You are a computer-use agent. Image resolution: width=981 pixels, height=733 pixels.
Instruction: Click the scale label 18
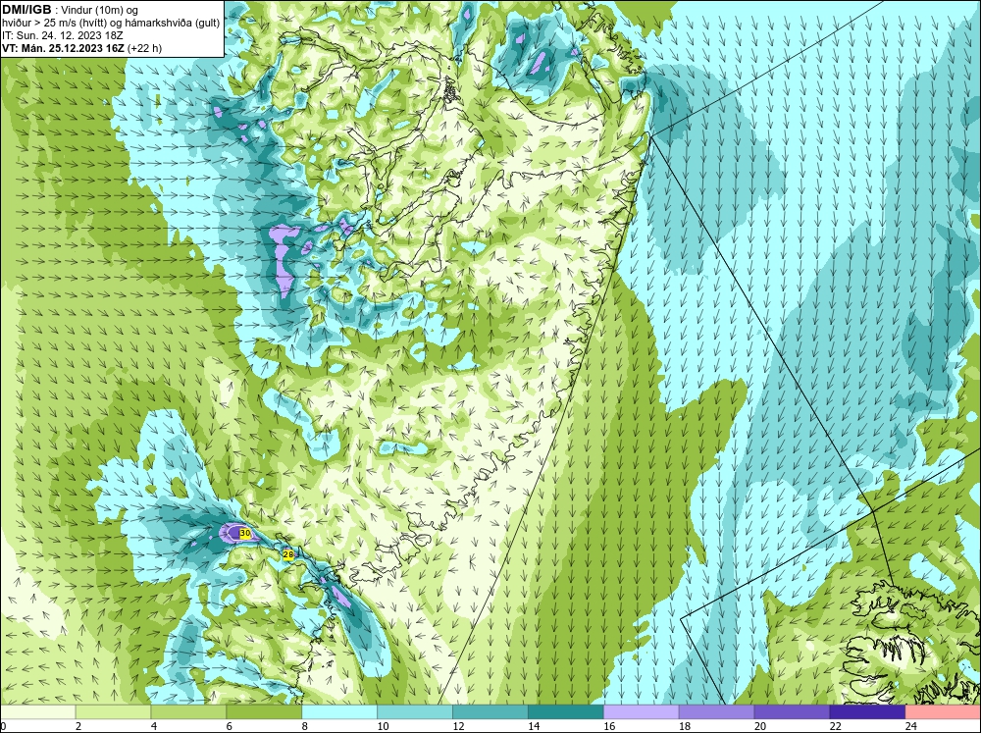click(x=685, y=726)
